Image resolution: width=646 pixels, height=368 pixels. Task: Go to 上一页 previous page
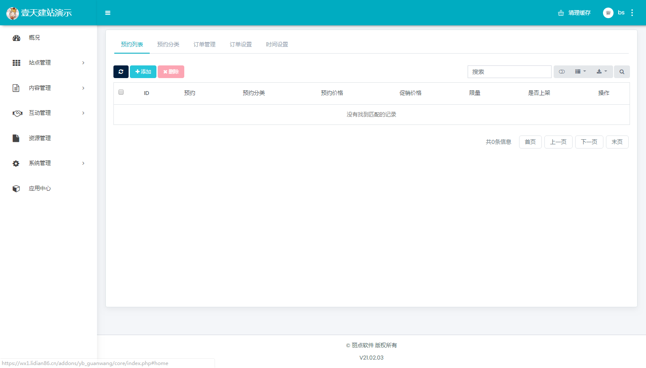(x=558, y=142)
